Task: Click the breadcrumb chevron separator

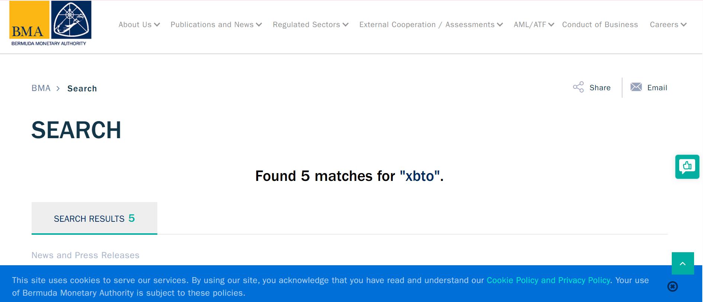Action: tap(58, 88)
